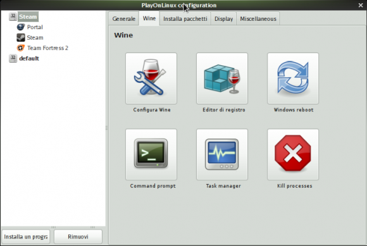Click the Task manager label
Screen dimensions: 367x246
(223, 186)
